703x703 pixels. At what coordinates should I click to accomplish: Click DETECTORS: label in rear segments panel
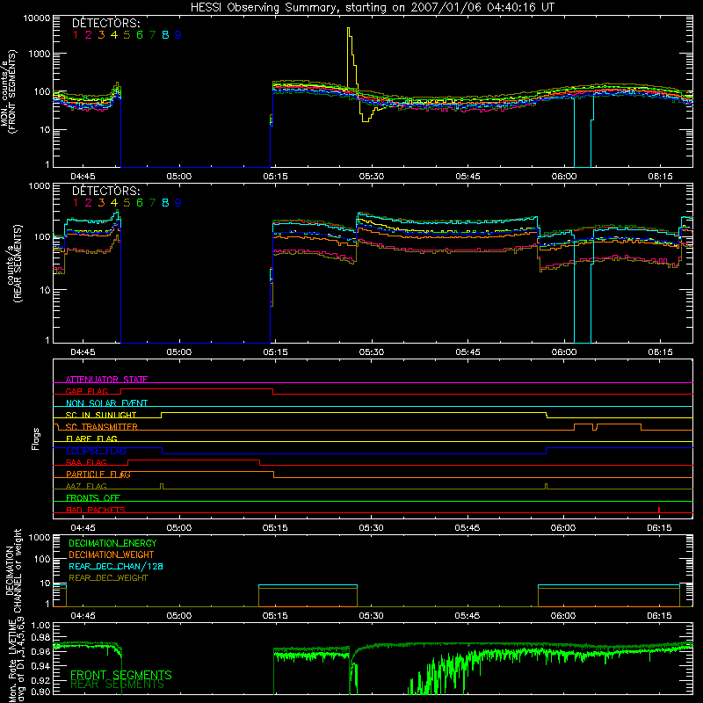pos(105,192)
